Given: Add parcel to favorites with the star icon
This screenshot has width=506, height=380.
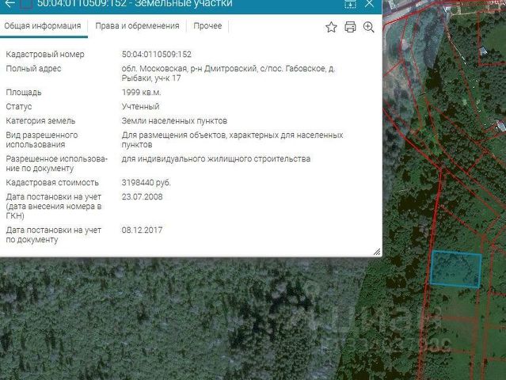Looking at the screenshot, I should click(x=331, y=27).
